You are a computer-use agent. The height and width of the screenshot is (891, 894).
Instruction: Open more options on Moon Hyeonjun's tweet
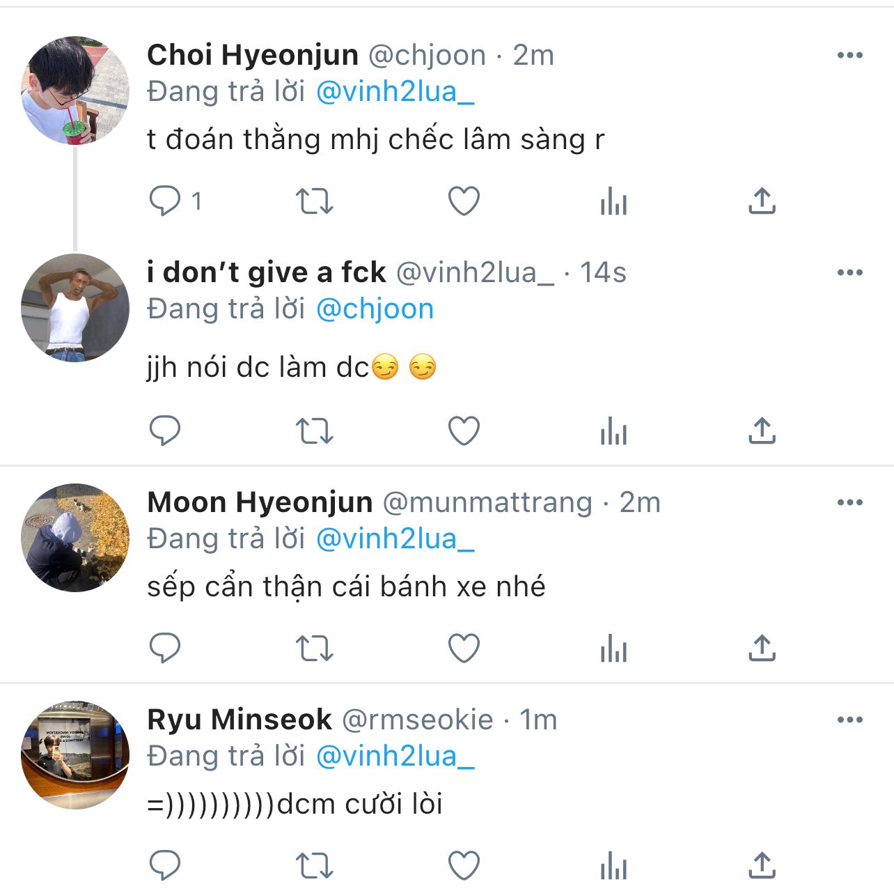point(849,503)
